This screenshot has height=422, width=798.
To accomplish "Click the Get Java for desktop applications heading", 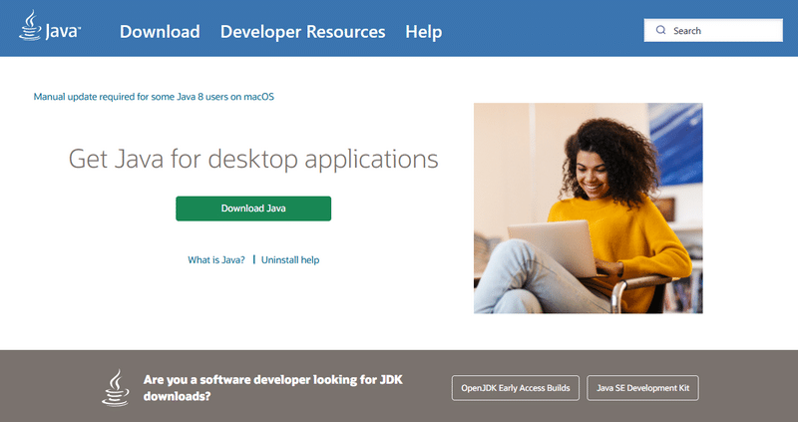I will point(253,159).
